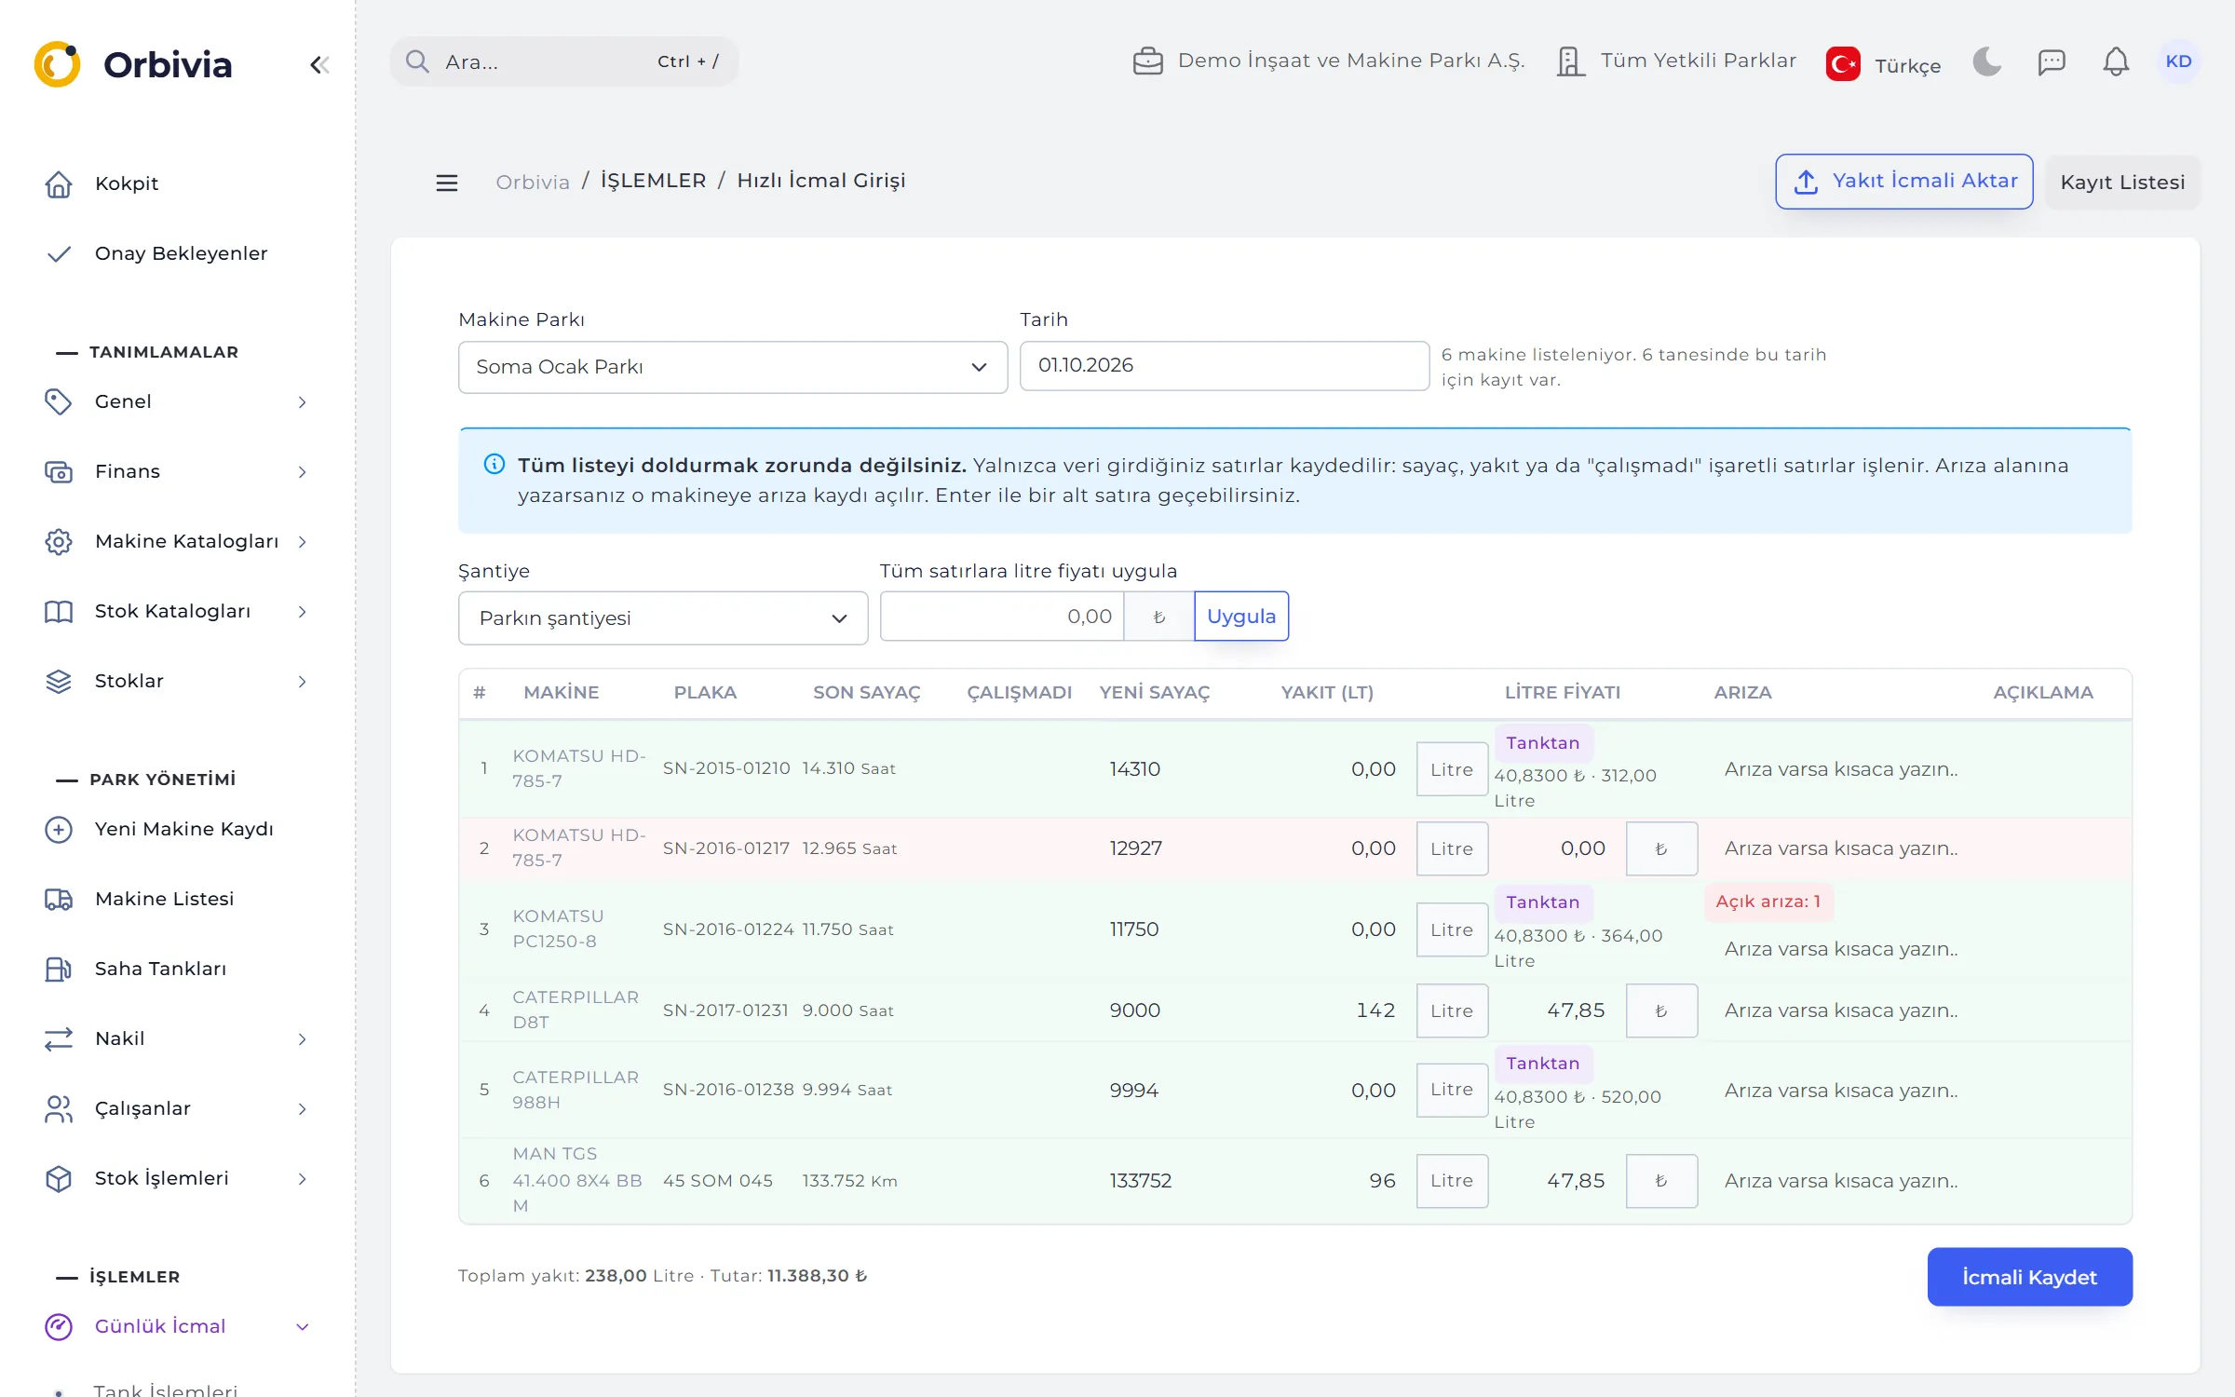
Task: Open notifications via the bell icon
Action: coord(2115,61)
